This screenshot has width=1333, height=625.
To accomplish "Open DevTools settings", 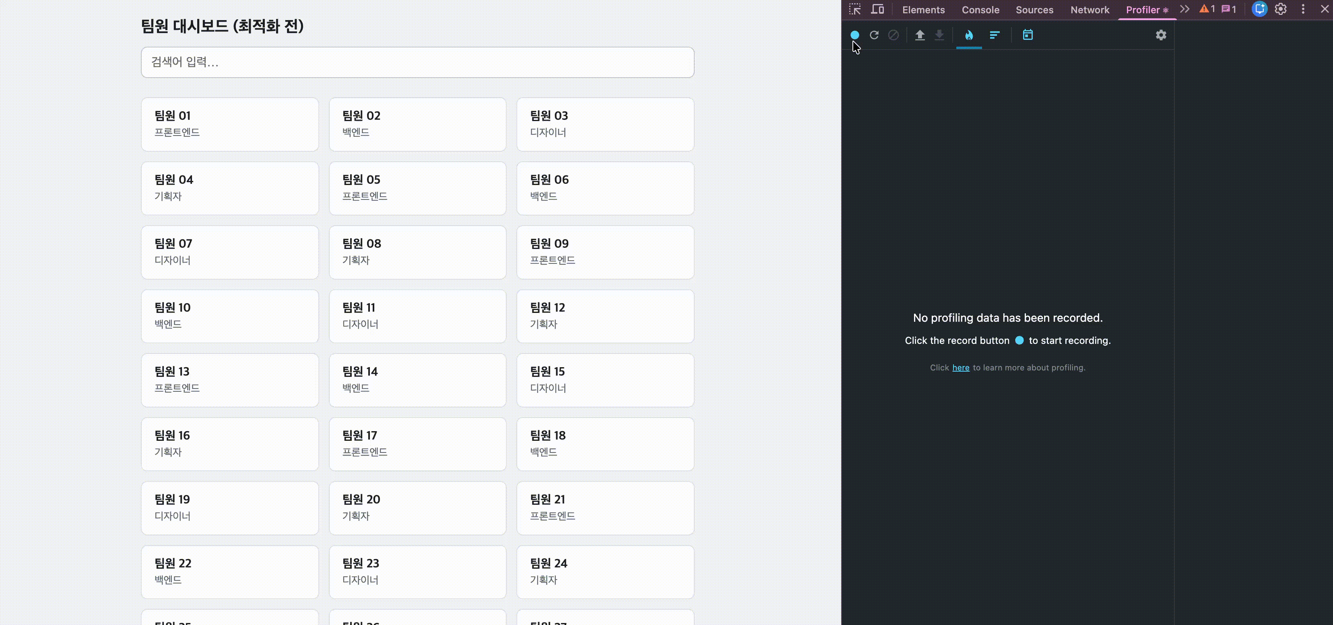I will (x=1281, y=9).
